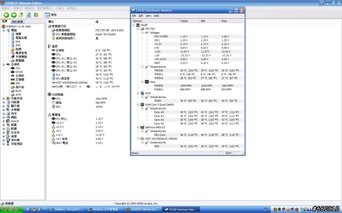
Task: Open Help menu in CPUID Hardware Monitor
Action: (157, 15)
